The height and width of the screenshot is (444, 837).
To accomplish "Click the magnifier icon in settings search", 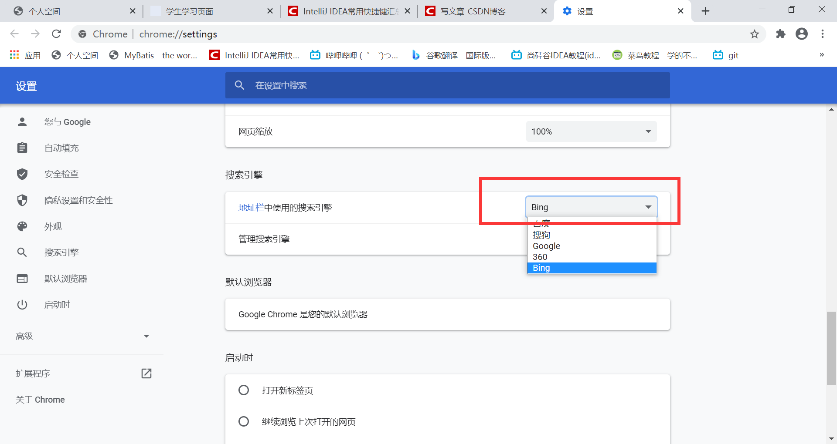I will tap(239, 85).
